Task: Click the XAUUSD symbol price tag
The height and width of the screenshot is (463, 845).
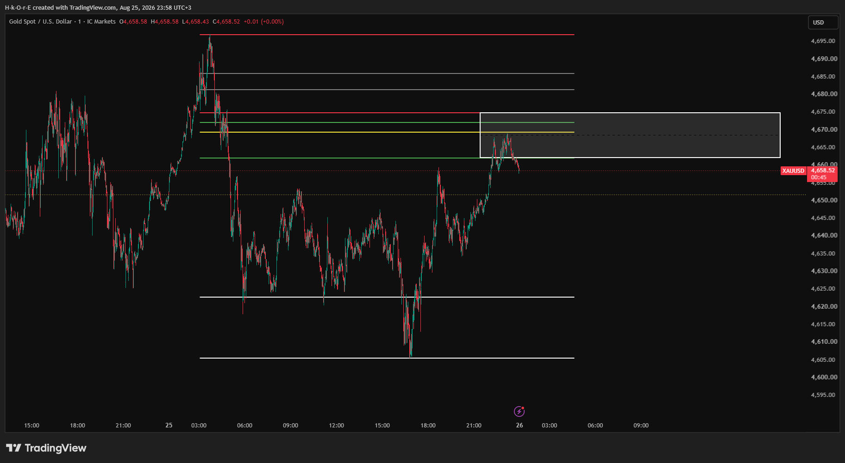Action: pyautogui.click(x=793, y=171)
